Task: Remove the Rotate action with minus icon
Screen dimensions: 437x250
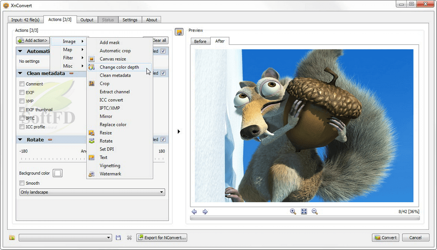Action: [x=50, y=140]
